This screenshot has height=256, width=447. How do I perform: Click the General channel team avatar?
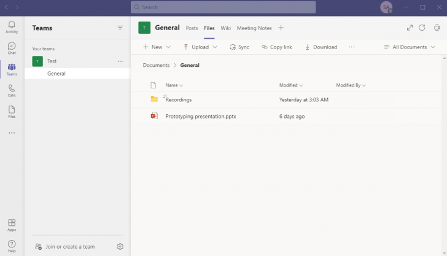144,28
